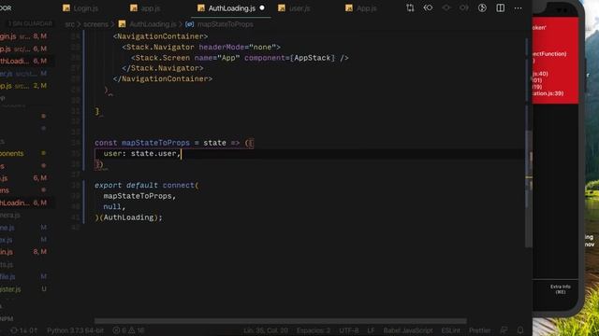
Task: Click the screens breadcrumb
Action: point(95,24)
